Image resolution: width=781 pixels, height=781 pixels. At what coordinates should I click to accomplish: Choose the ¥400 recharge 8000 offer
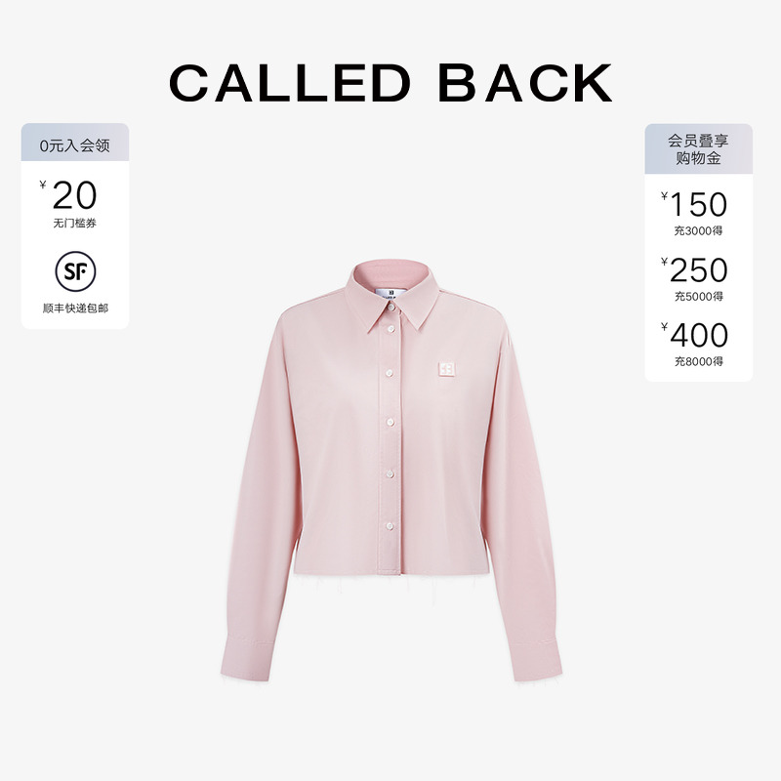(698, 344)
